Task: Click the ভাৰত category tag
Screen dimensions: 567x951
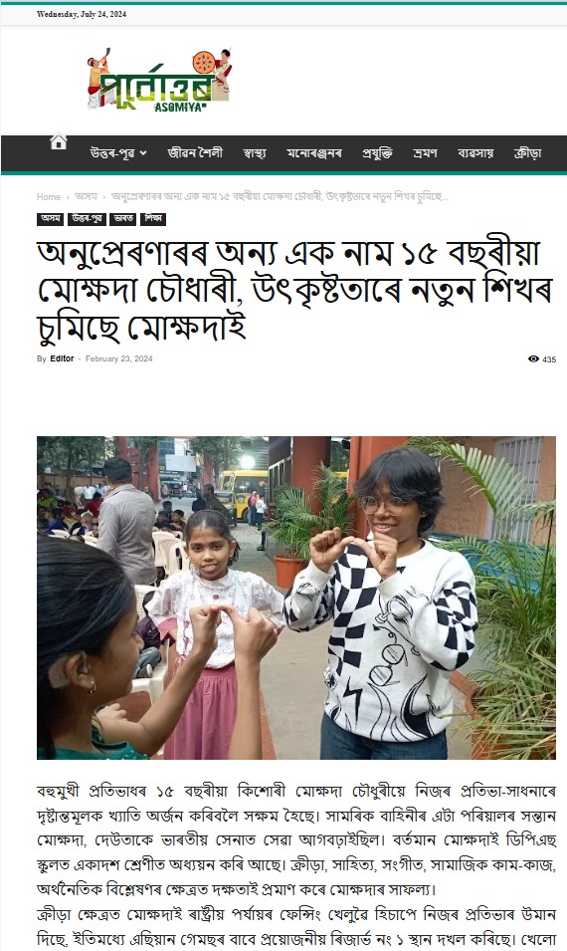Action: (x=123, y=219)
